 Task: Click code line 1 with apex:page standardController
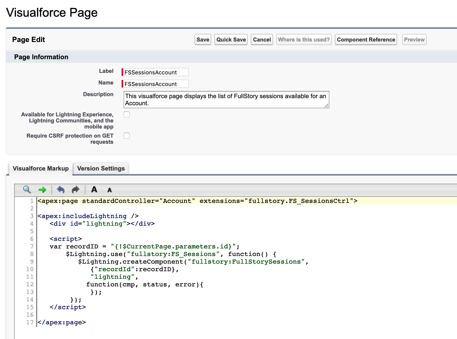tap(198, 201)
